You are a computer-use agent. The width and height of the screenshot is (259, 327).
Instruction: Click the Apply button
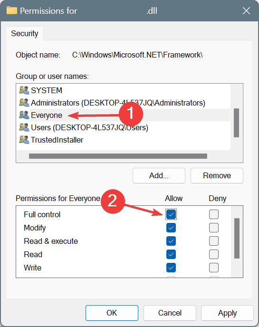point(227,313)
